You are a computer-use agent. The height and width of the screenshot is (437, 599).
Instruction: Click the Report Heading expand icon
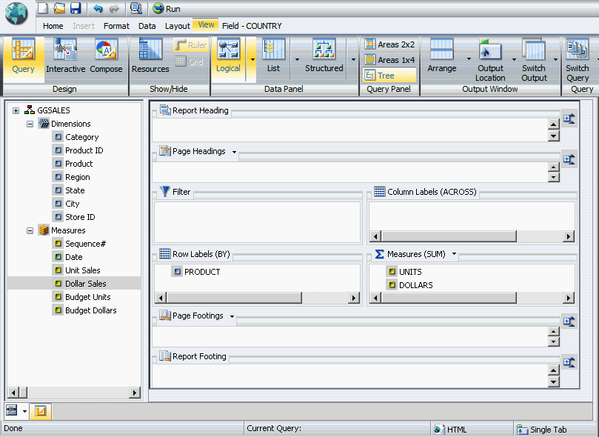click(x=569, y=119)
